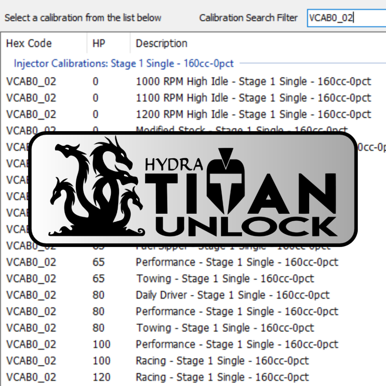The image size is (386, 386).
Task: Select the 1100 RPM High Idle calibration
Action: click(x=253, y=98)
